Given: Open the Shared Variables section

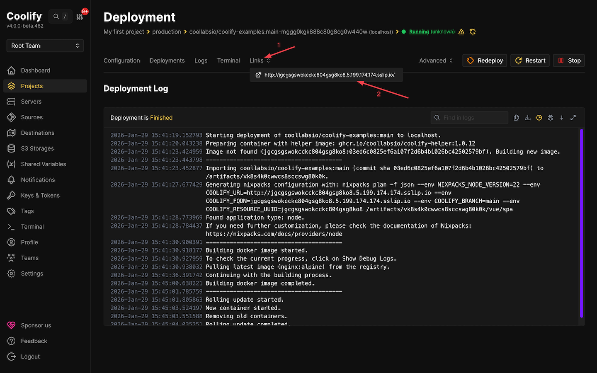Looking at the screenshot, I should 43,164.
